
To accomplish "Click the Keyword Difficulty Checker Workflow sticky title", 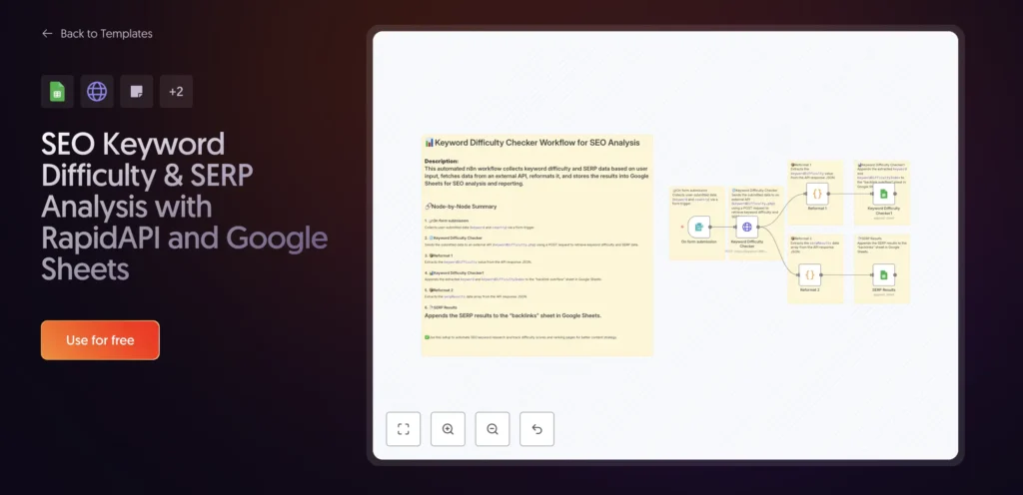I will 532,142.
